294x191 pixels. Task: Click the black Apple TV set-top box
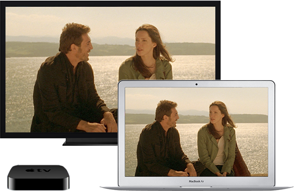(x=39, y=177)
